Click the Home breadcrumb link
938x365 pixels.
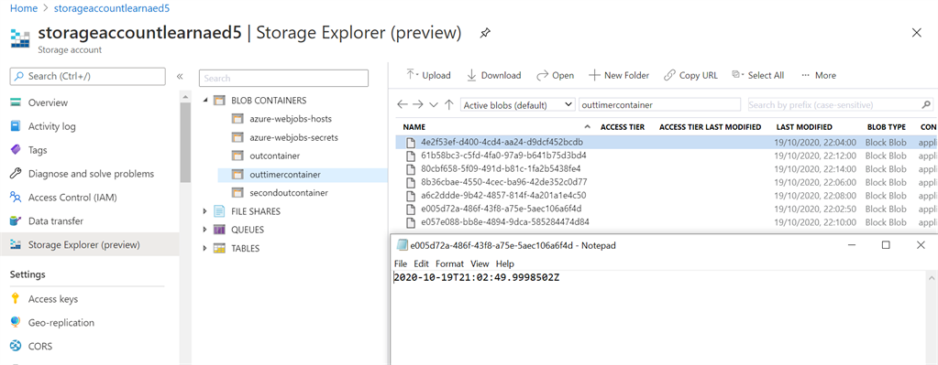coord(23,8)
